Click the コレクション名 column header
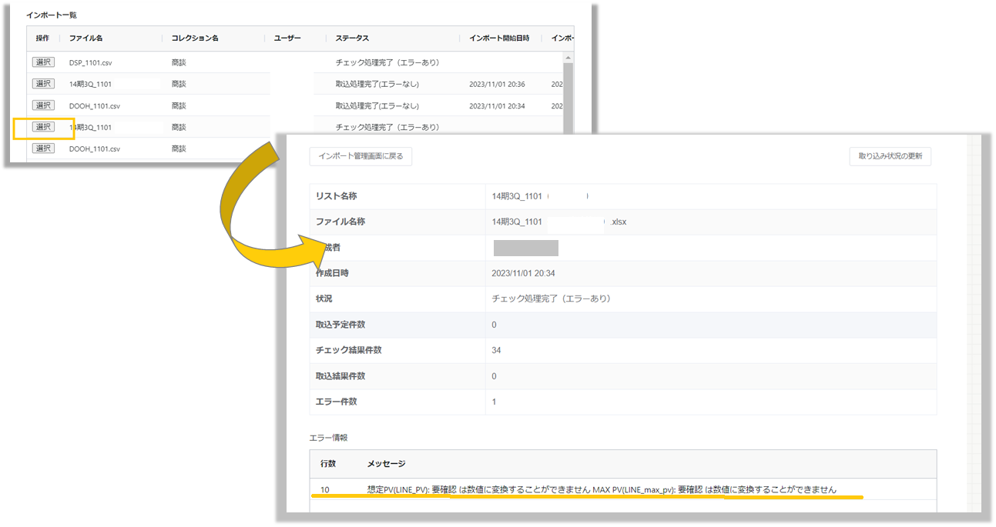 click(195, 38)
